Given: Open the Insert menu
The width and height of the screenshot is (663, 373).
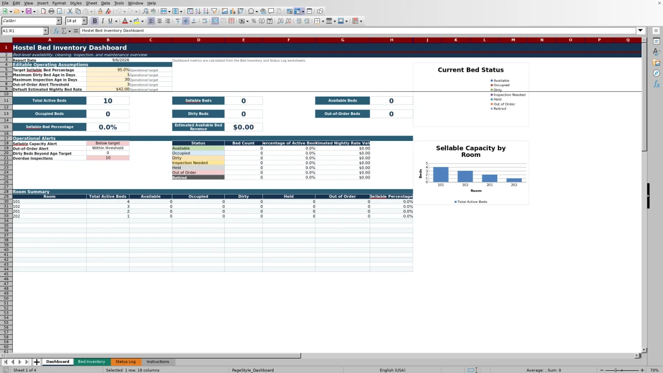Looking at the screenshot, I should [43, 3].
